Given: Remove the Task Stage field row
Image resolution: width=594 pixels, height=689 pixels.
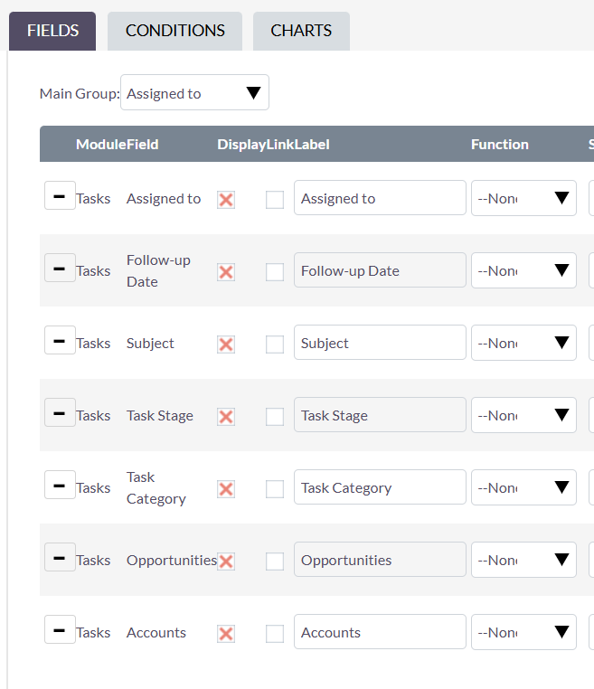Looking at the screenshot, I should (x=60, y=412).
